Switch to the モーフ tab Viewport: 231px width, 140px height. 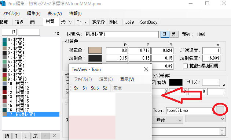tap(81, 22)
